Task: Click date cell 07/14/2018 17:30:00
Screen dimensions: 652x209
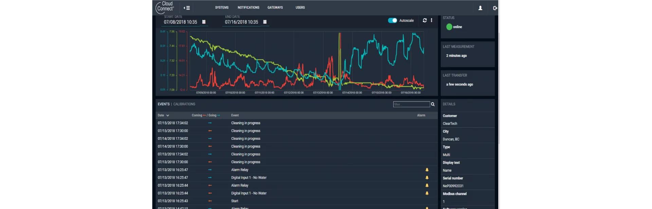Action: [x=173, y=146]
